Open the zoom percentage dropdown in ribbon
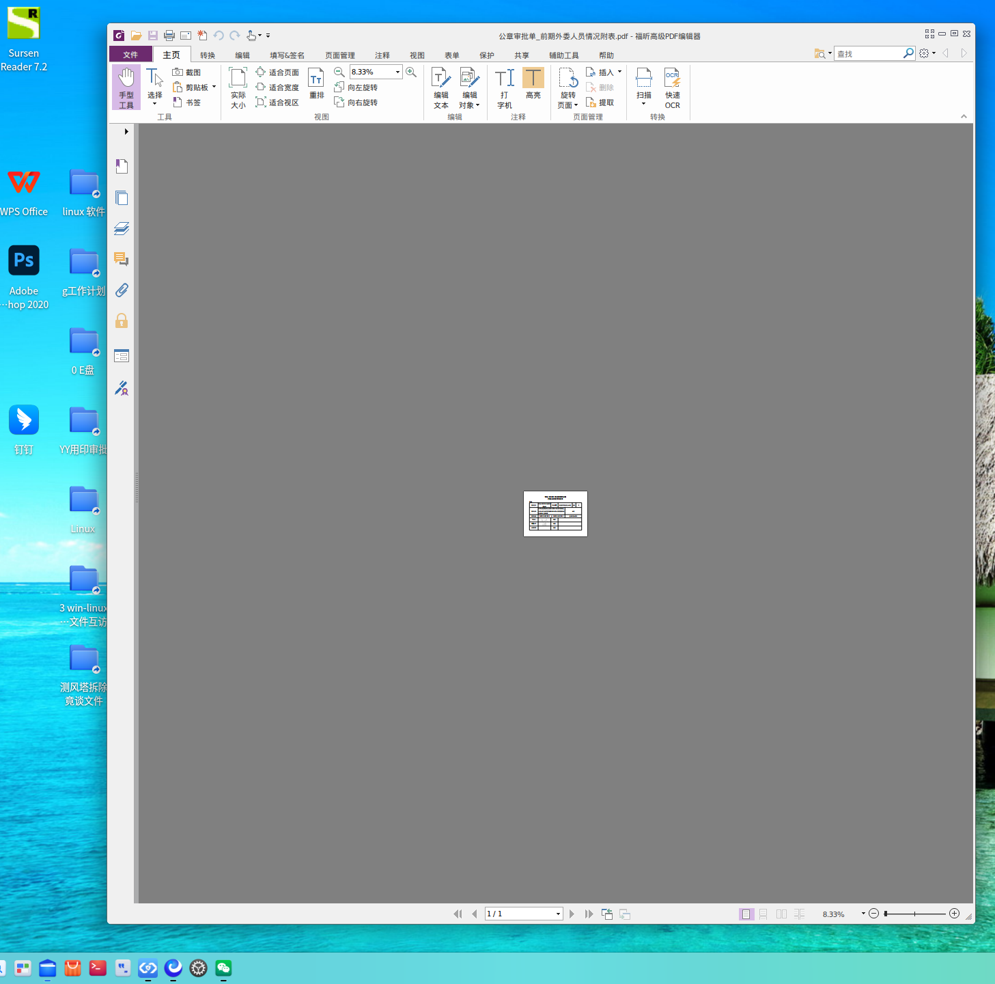 (x=397, y=72)
